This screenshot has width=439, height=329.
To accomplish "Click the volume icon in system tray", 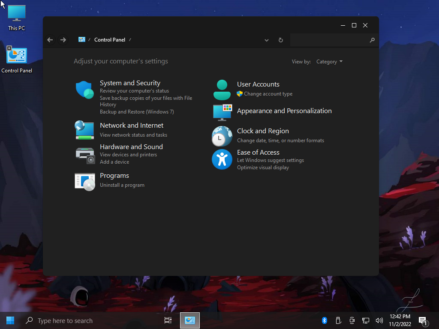I will pyautogui.click(x=379, y=320).
